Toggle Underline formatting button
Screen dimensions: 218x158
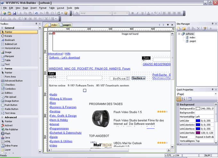pos(142,13)
